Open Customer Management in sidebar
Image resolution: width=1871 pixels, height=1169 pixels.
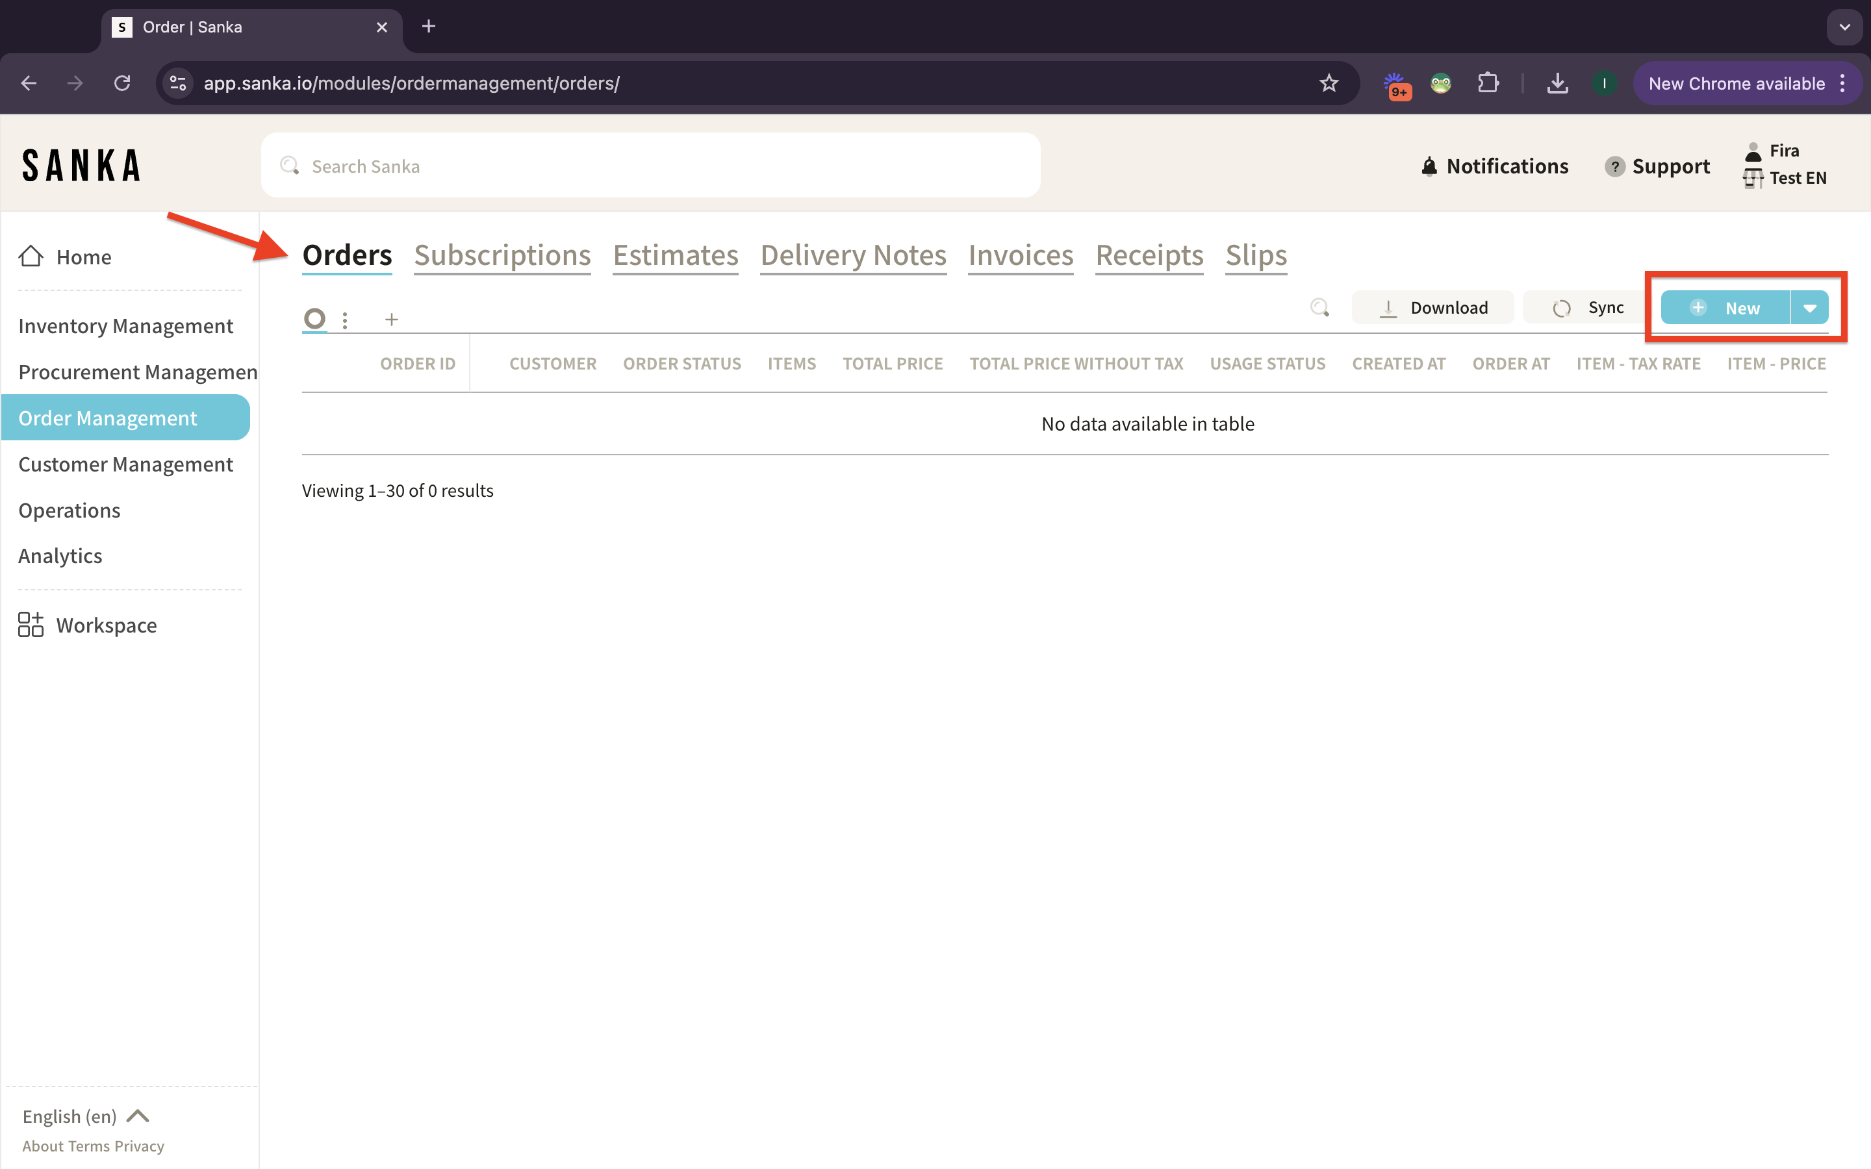point(125,464)
